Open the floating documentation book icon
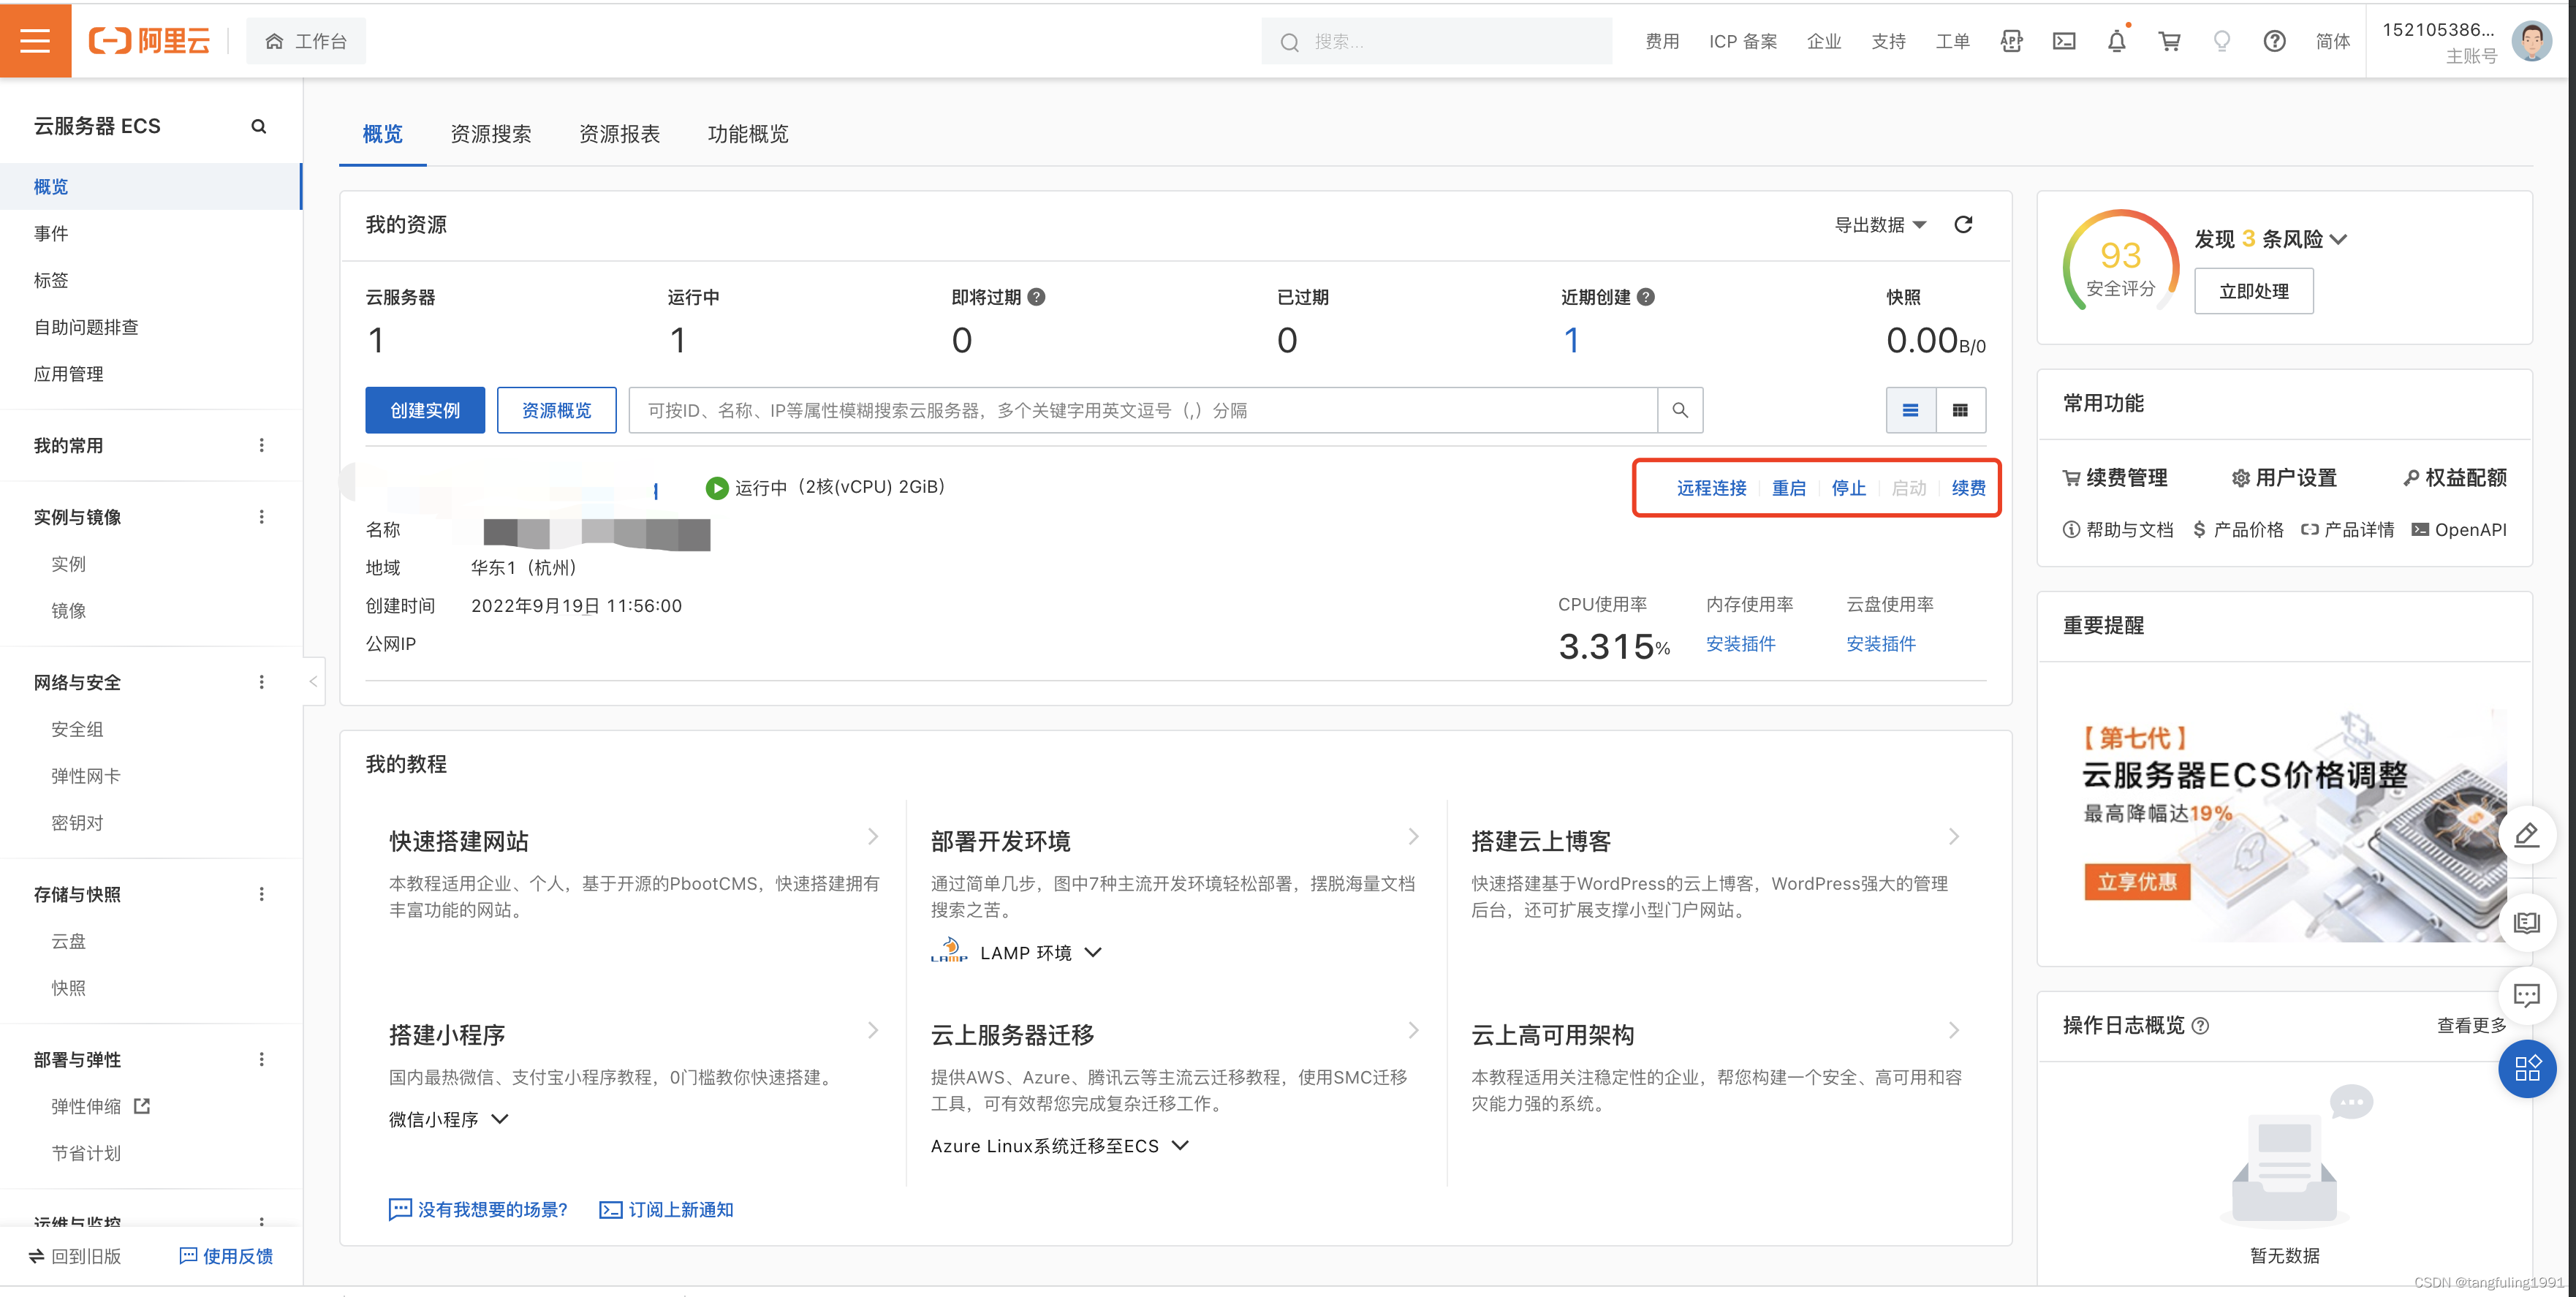 coord(2527,922)
